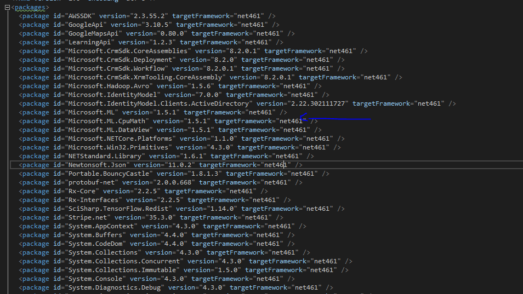
Task: Click System.Collections.Immutable package id
Action: point(122,270)
